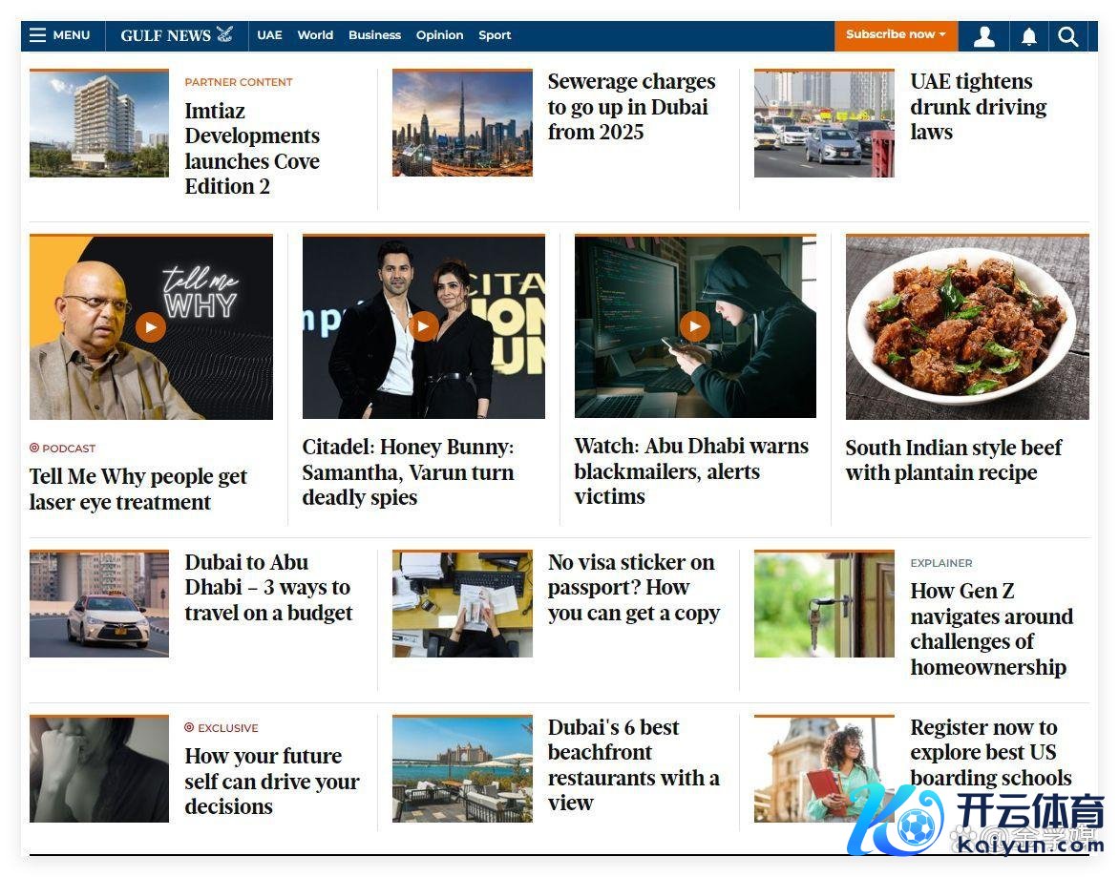
Task: Read Sewerage charges in Dubai article
Action: (631, 107)
